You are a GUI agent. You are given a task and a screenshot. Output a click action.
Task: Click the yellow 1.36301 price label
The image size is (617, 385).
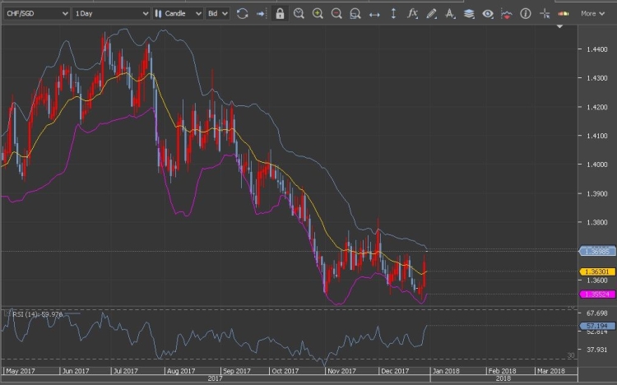click(594, 271)
